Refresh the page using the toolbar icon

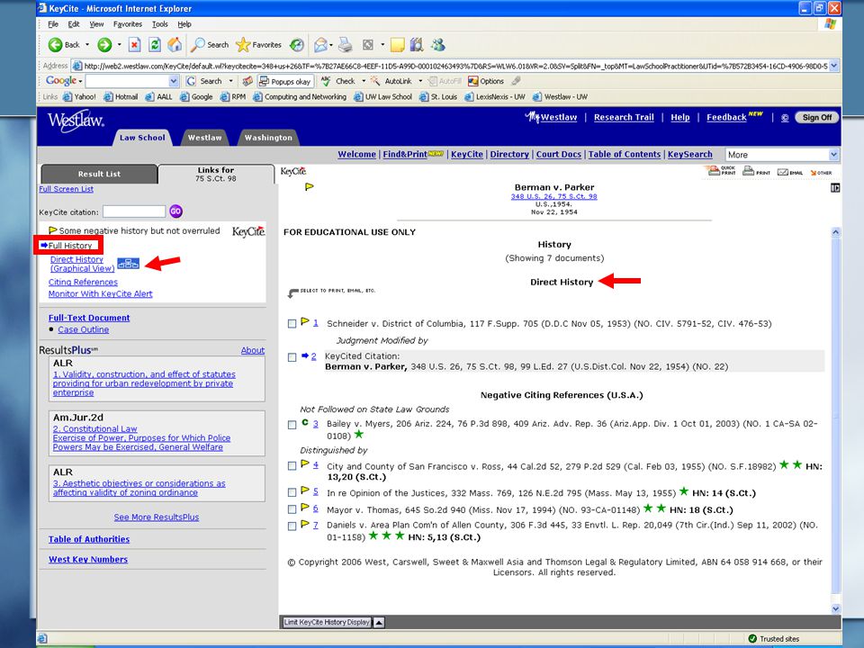(155, 45)
